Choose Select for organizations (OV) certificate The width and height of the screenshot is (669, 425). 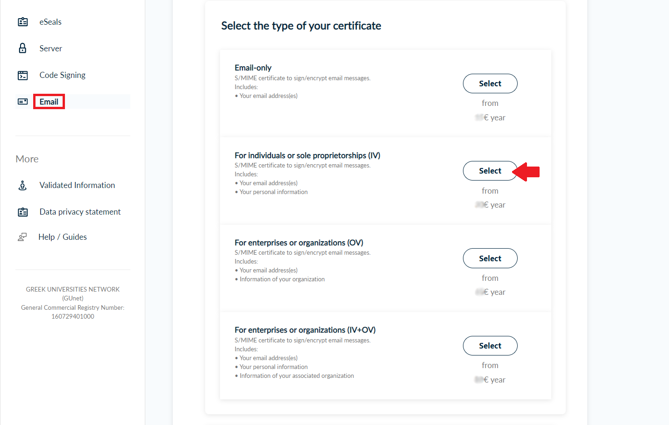[490, 258]
